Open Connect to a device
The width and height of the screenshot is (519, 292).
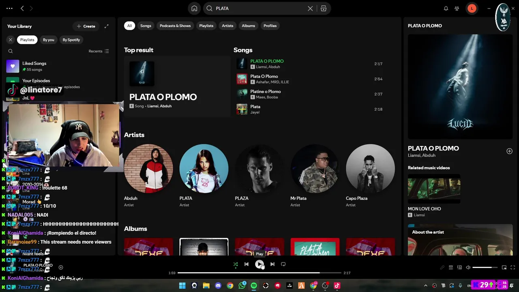pos(459,268)
